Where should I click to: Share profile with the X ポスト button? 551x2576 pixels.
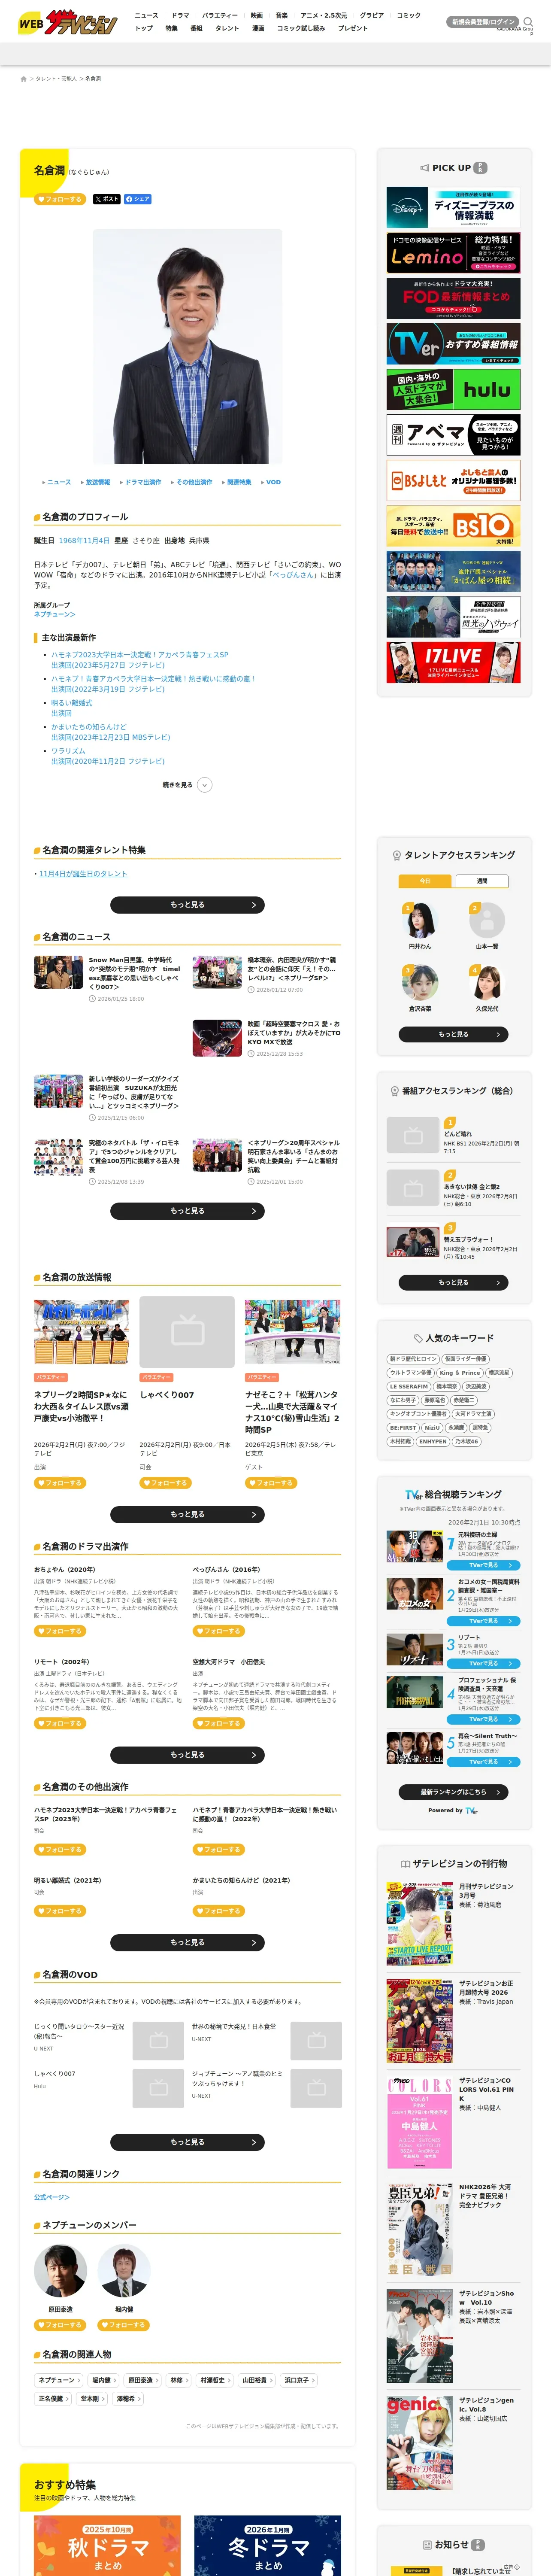[x=106, y=199]
